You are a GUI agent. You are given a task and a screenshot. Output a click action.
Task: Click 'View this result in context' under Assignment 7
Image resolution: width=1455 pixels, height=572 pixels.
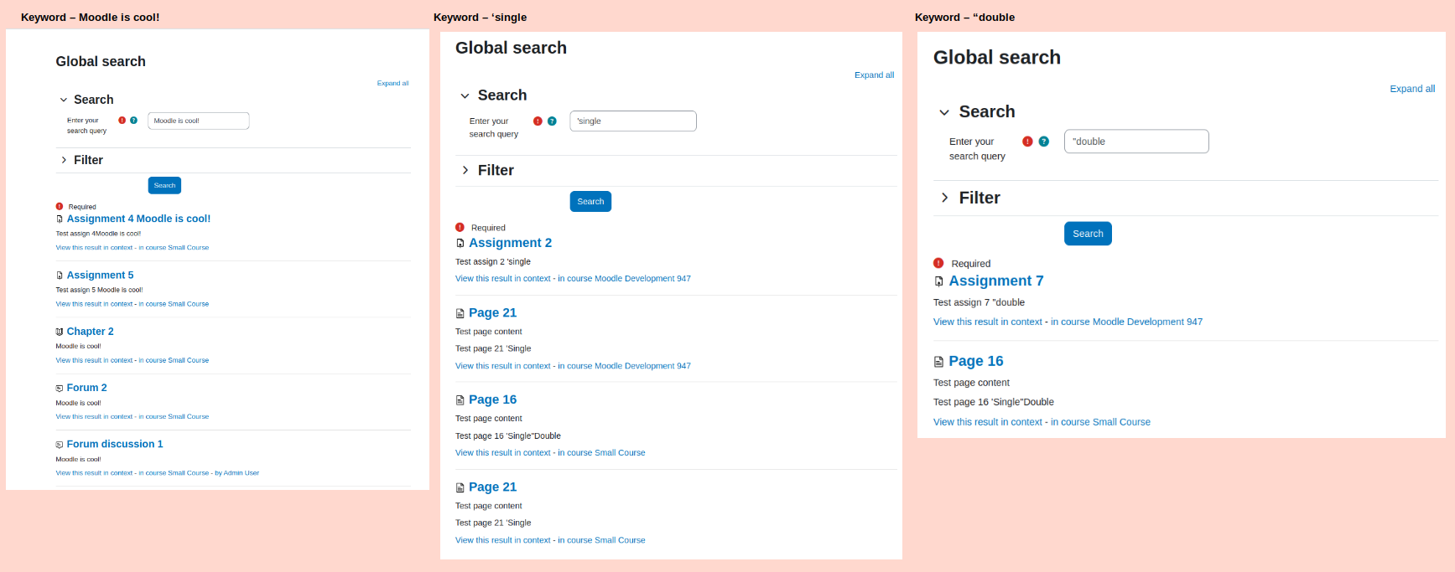click(988, 322)
